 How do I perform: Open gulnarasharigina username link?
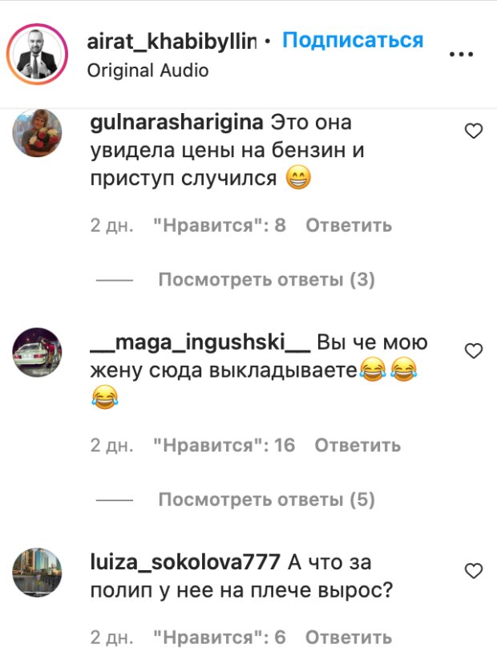(176, 123)
